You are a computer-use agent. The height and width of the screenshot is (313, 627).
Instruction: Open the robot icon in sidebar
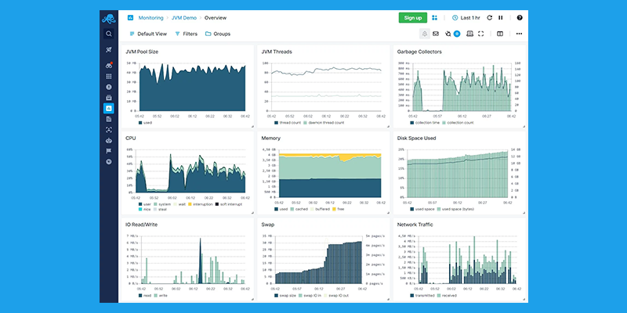coord(109,141)
